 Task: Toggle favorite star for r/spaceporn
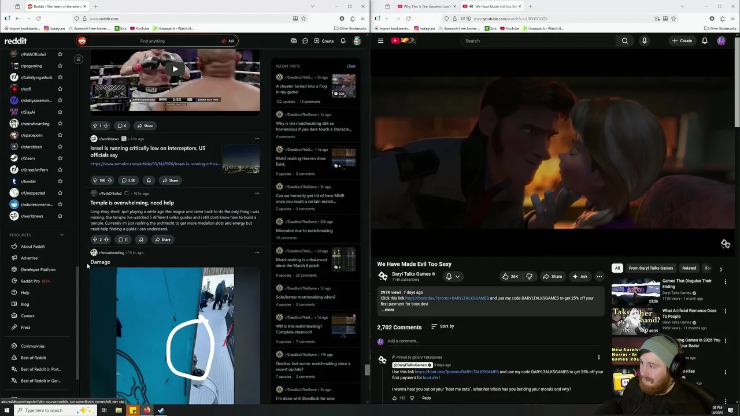pyautogui.click(x=60, y=135)
